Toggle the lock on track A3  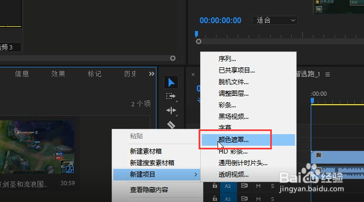[215, 198]
